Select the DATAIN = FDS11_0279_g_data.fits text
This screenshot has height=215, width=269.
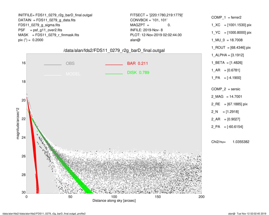point(47,20)
